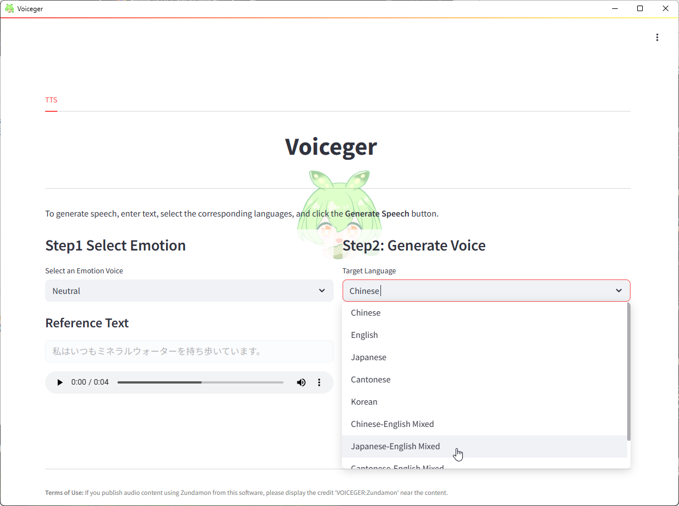
Task: Choose English in the language list
Action: (364, 335)
